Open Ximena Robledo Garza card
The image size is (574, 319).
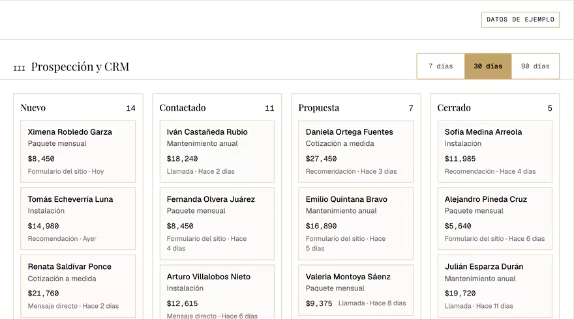(x=78, y=151)
